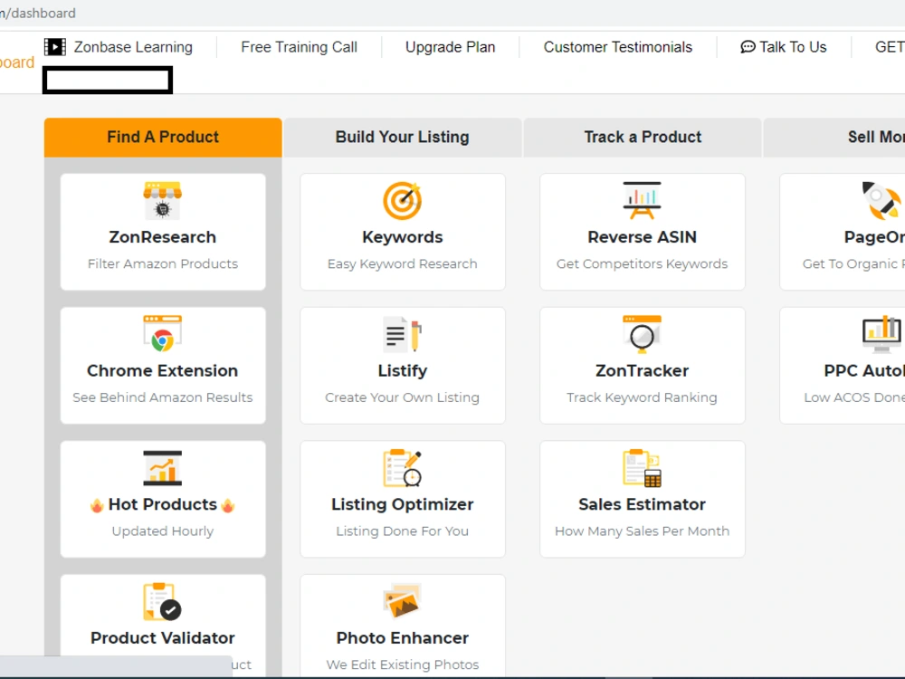This screenshot has width=905, height=679.
Task: Click the Talk To Us chat bubble icon
Action: [748, 47]
